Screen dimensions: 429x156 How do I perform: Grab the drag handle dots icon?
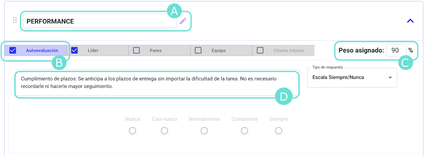(15, 20)
